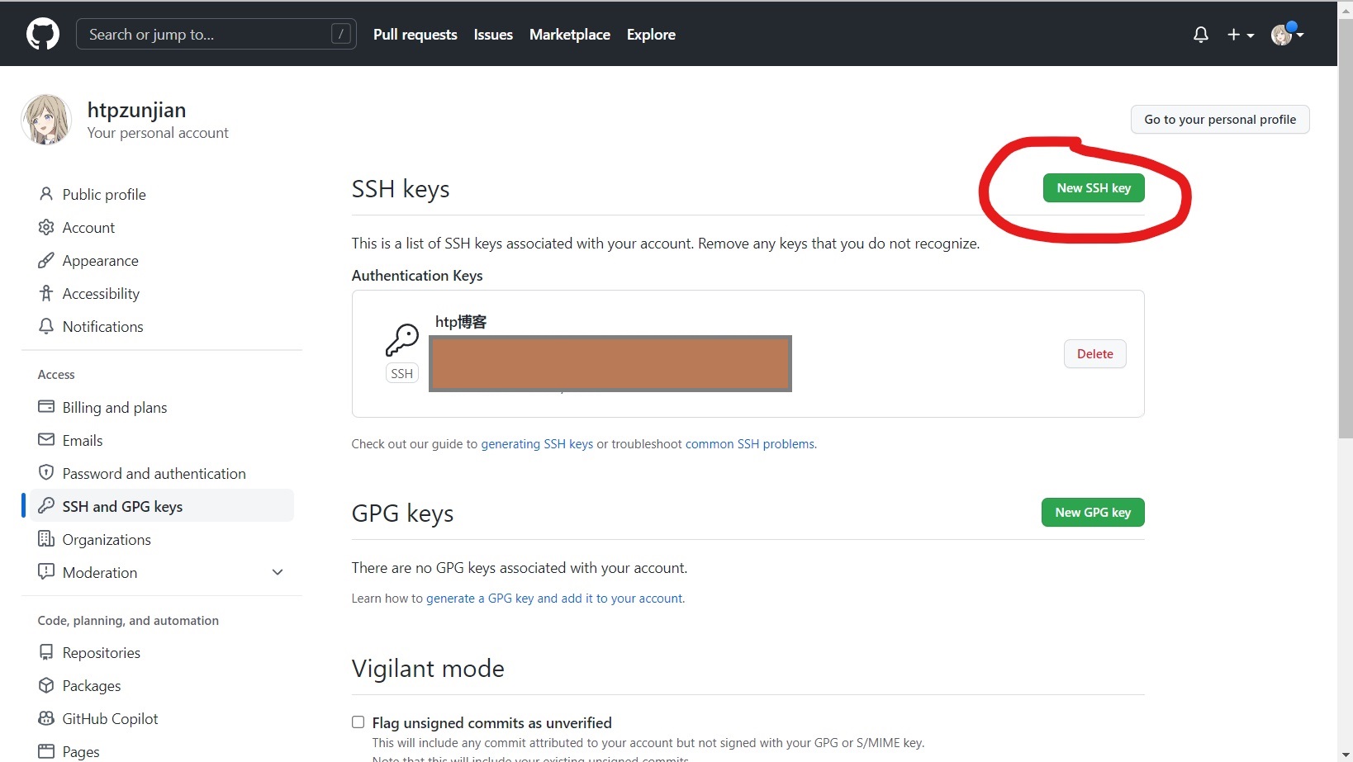The width and height of the screenshot is (1353, 762).
Task: Expand the Moderation section chevron
Action: click(x=278, y=572)
